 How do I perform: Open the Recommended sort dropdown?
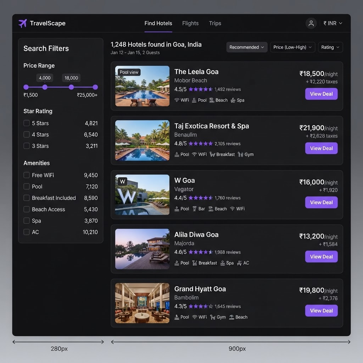(x=247, y=47)
